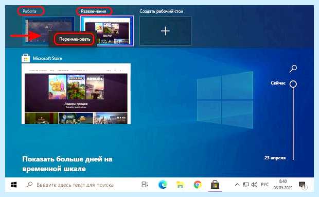The image size is (319, 197).
Task: Click the timeline vertical slider track
Action: point(293,124)
